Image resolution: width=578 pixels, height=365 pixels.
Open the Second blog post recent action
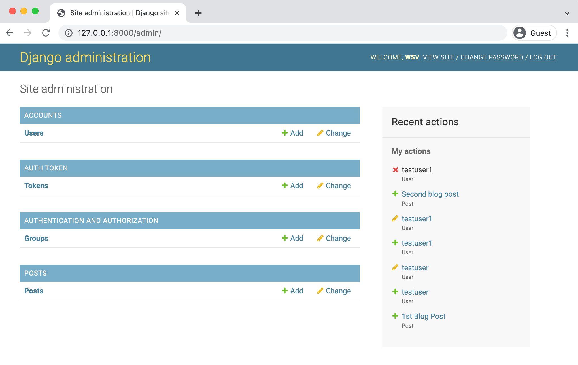click(x=430, y=194)
